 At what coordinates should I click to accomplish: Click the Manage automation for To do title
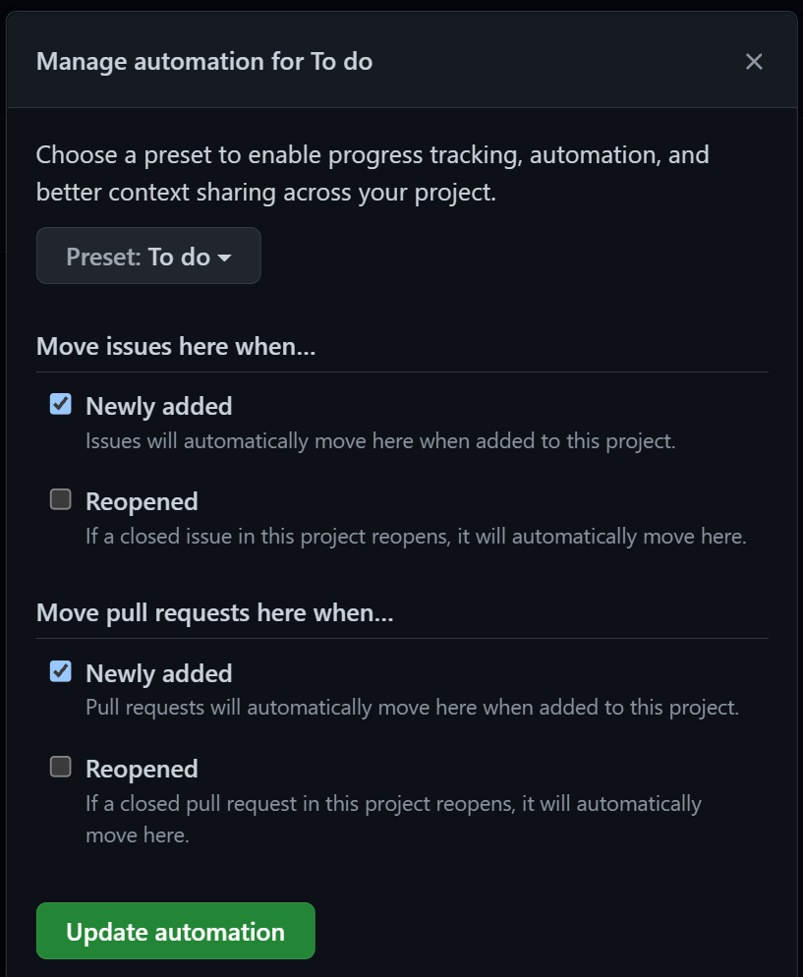point(204,62)
